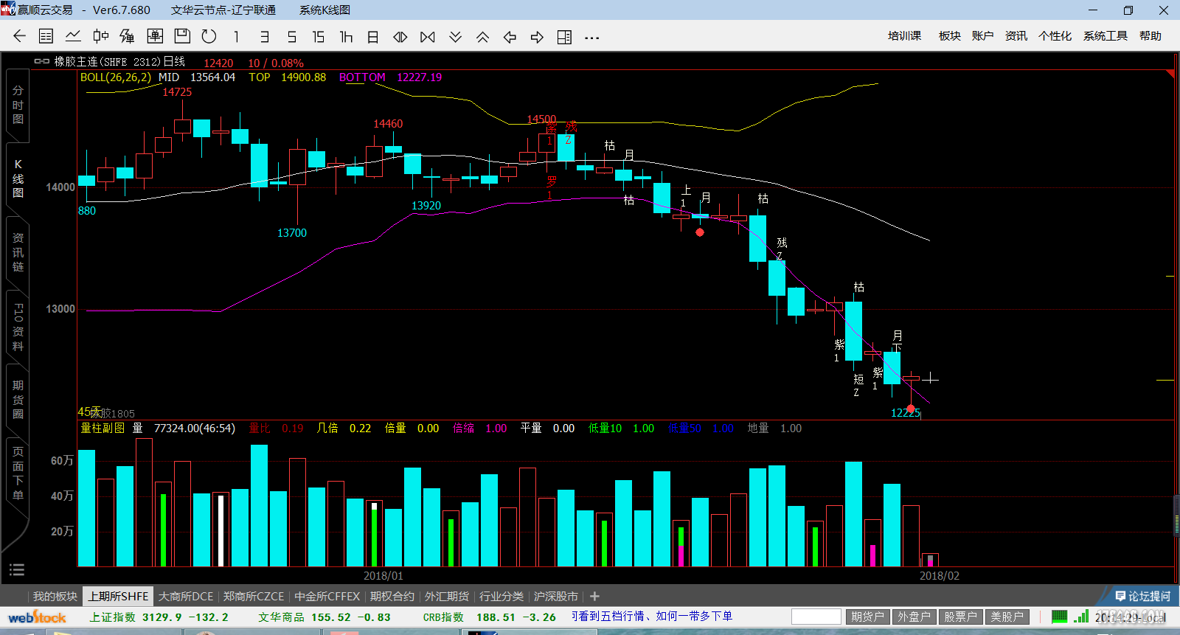Open the 个性化 menu
1180x635 pixels.
pos(1055,35)
